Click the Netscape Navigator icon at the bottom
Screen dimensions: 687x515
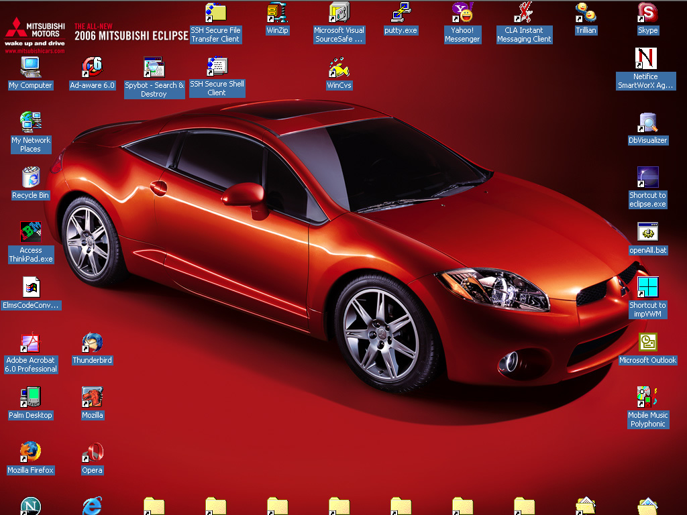[30, 506]
